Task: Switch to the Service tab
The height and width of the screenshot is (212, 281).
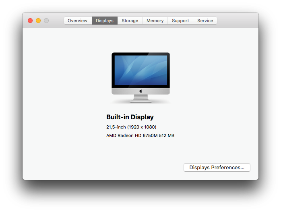Action: [x=205, y=21]
